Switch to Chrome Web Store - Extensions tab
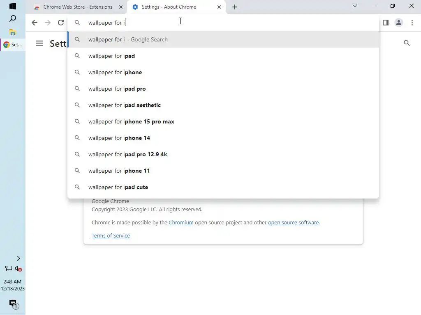The height and width of the screenshot is (315, 421). tap(78, 7)
